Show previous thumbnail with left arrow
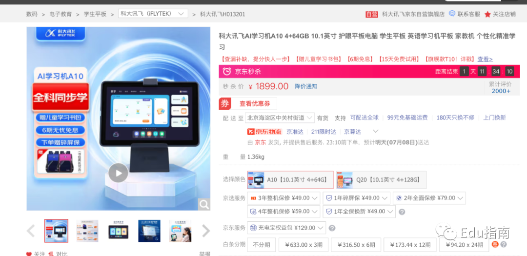Viewport: 527px width, 256px height. (31, 231)
